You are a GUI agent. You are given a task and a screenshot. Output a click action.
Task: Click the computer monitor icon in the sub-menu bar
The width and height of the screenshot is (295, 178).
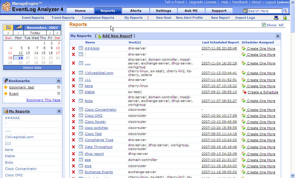pyautogui.click(x=276, y=18)
